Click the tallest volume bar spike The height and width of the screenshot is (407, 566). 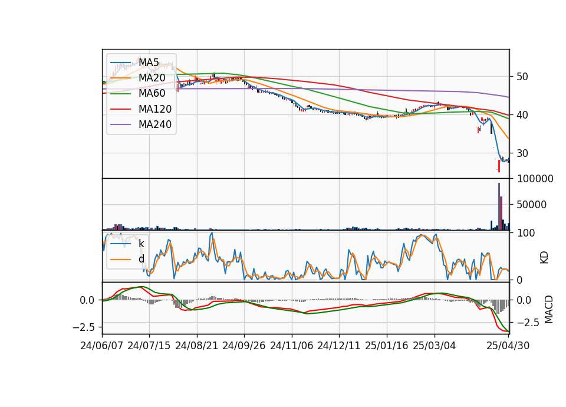click(499, 206)
